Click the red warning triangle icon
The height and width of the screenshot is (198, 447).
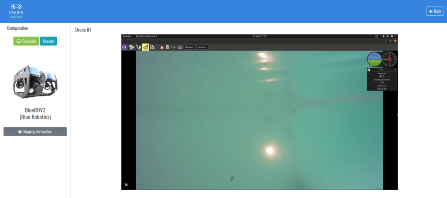162,47
